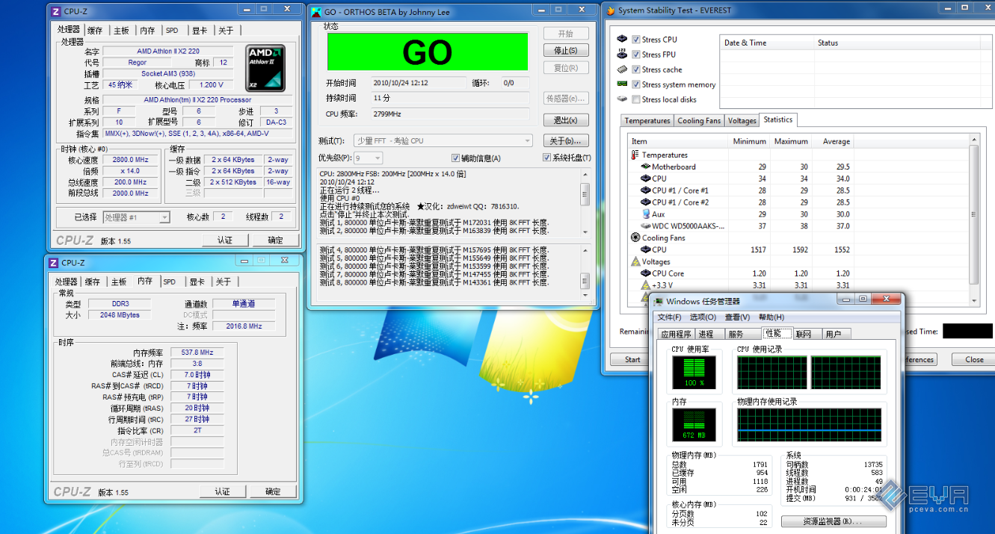Screen dimensions: 995x534
Task: Click Close button in EVEREST window
Action: point(974,359)
